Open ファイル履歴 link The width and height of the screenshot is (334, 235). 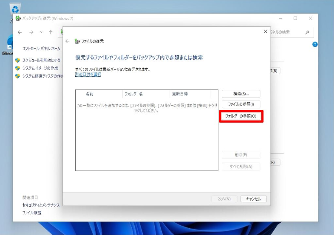pos(32,213)
